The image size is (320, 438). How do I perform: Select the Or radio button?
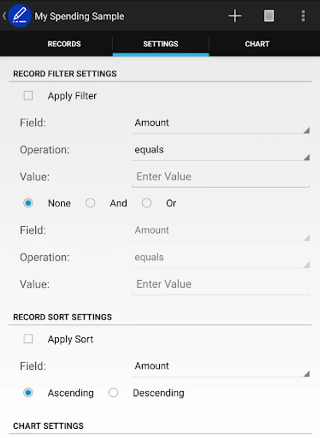tap(147, 203)
